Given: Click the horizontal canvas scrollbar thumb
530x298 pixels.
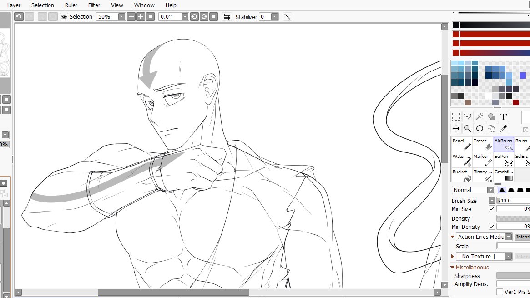Looking at the screenshot, I should click(x=173, y=292).
